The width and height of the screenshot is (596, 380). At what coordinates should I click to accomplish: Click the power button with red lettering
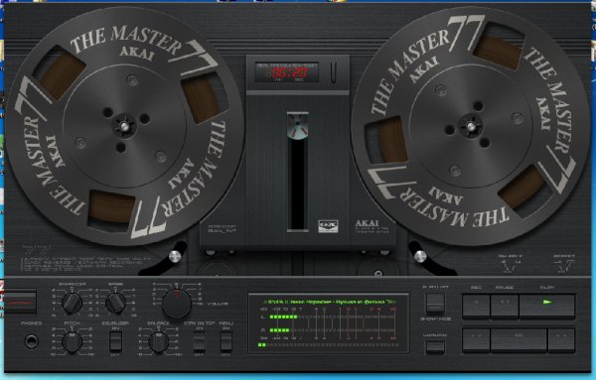(x=20, y=303)
